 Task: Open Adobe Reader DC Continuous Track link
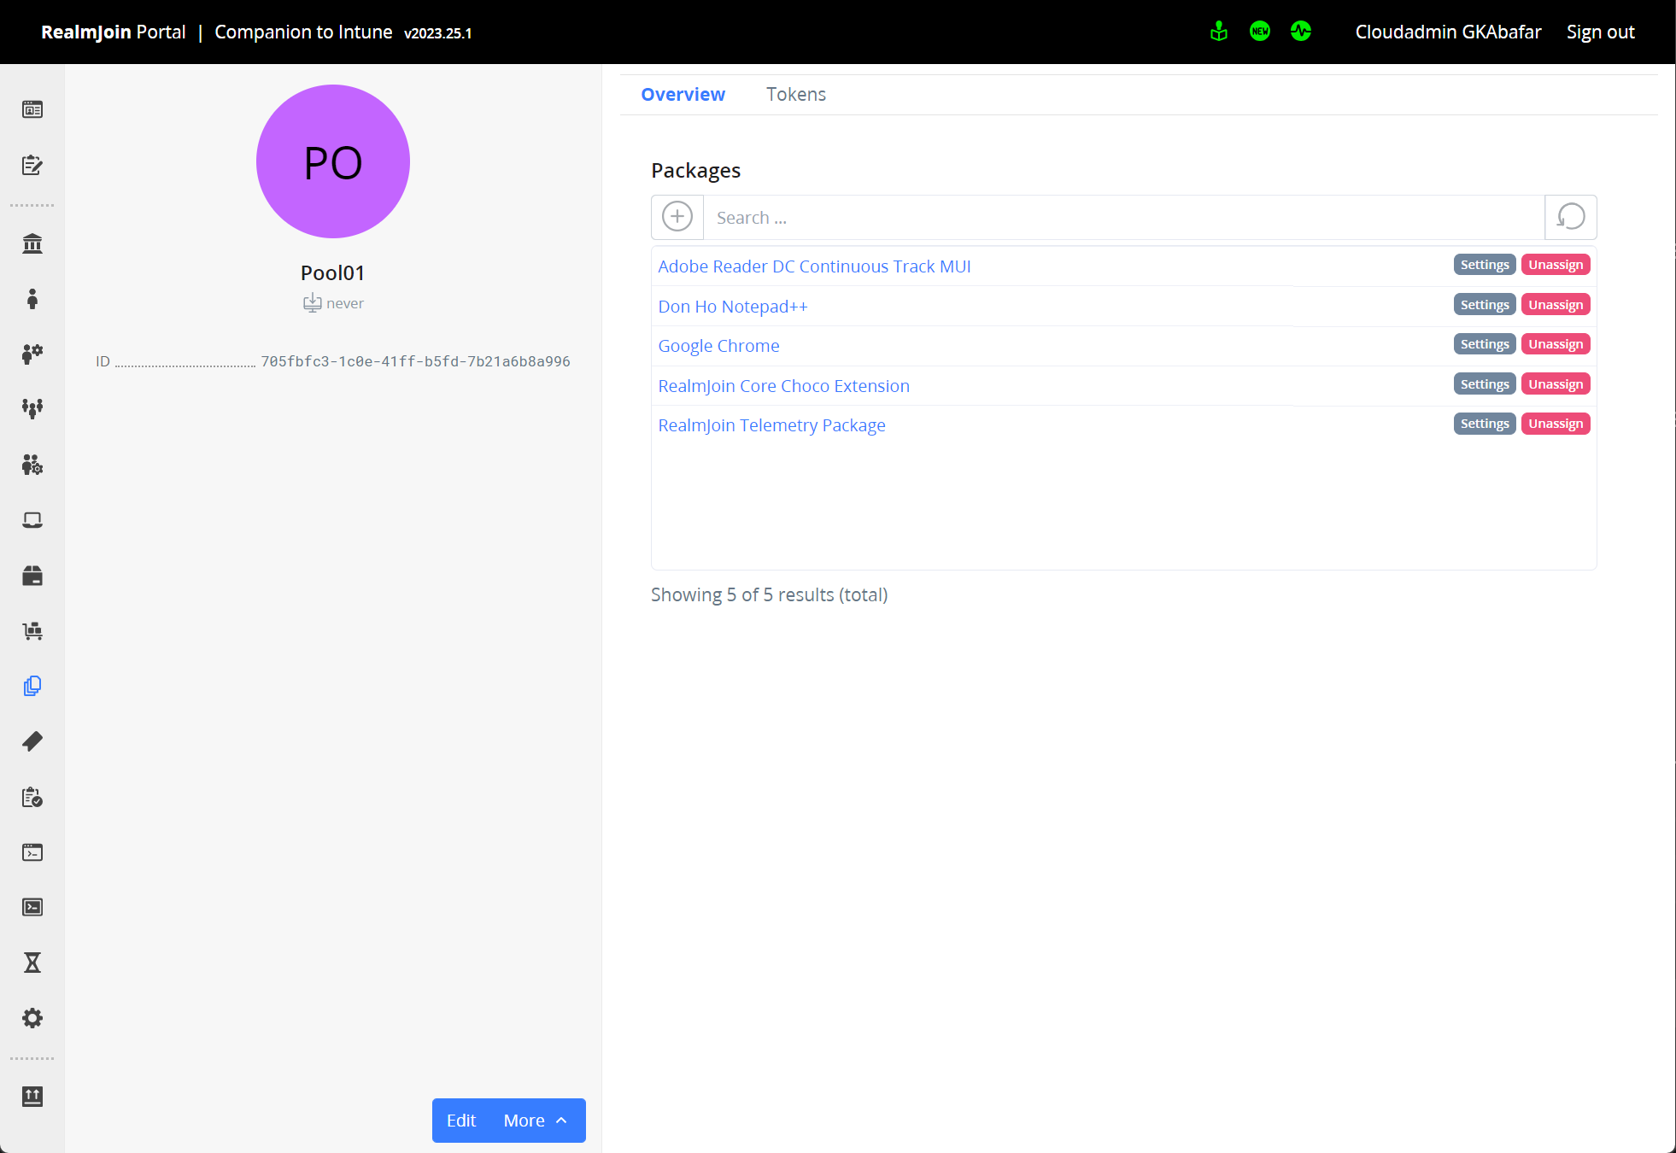(814, 266)
